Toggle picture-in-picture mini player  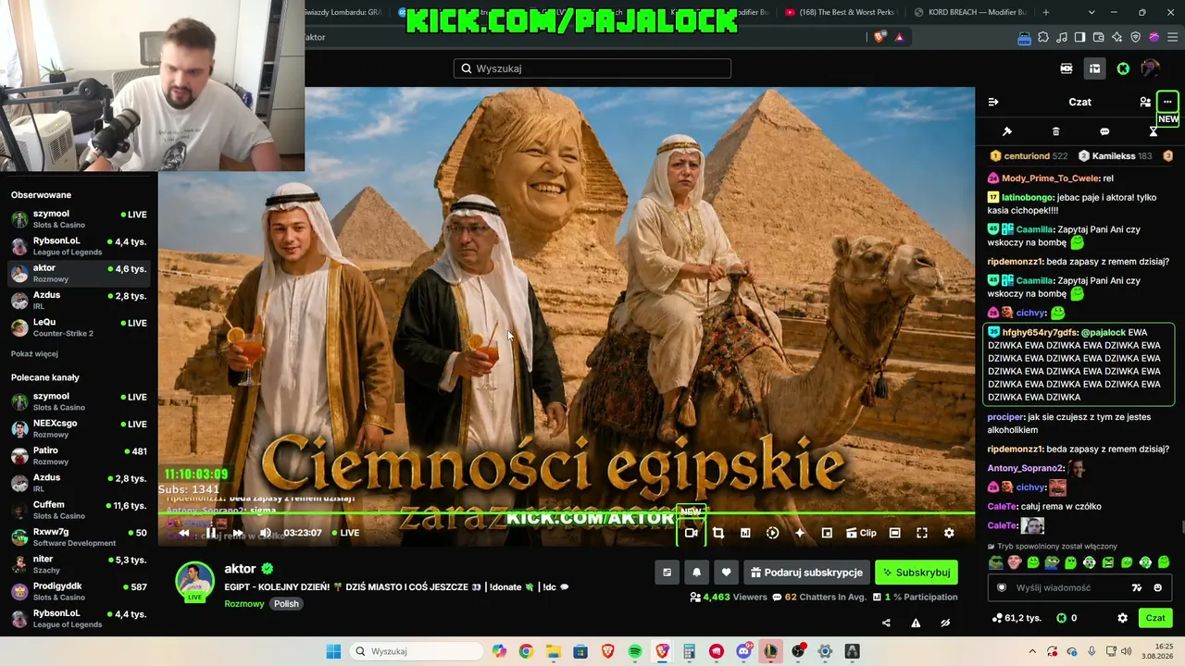click(x=827, y=533)
